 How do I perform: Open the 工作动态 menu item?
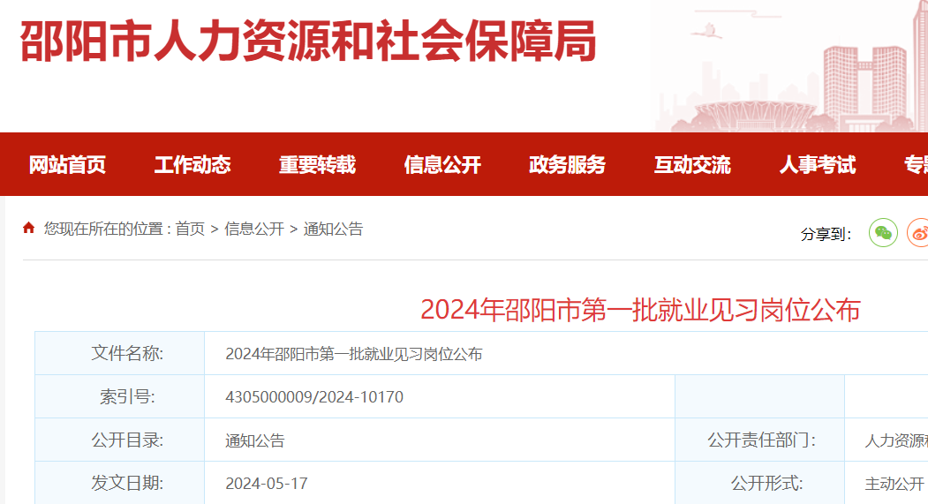point(192,164)
